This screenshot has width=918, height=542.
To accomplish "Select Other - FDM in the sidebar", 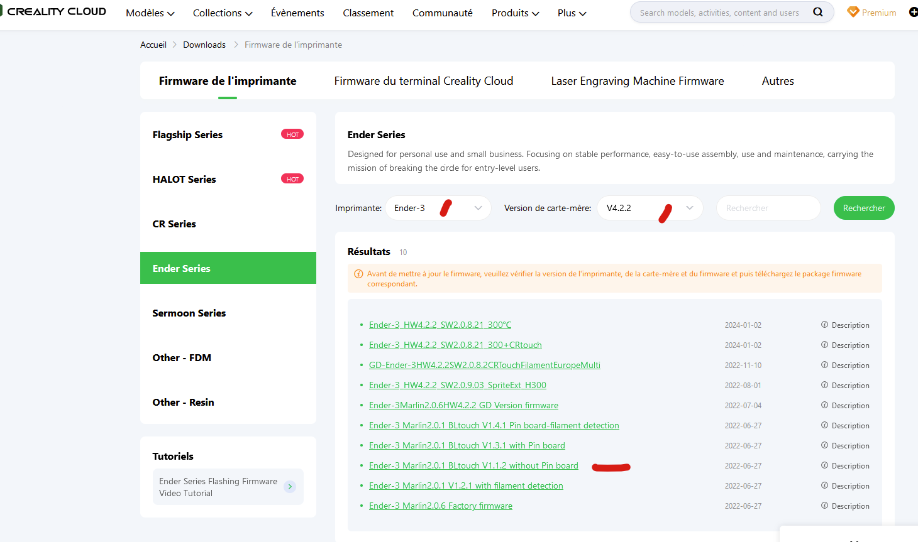I will click(228, 357).
